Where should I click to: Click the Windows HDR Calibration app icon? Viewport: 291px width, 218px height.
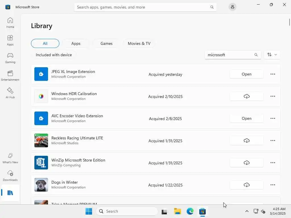click(x=41, y=96)
